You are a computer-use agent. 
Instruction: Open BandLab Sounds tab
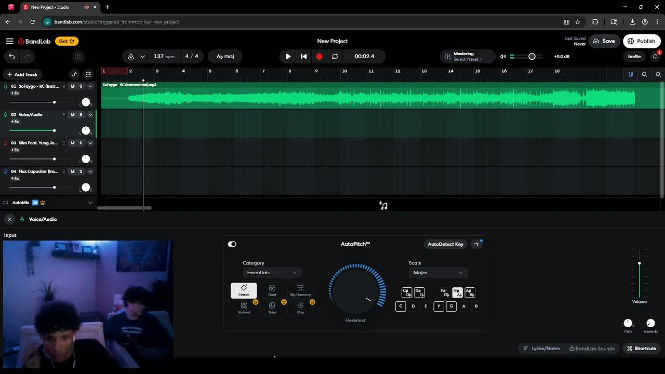tap(592, 349)
